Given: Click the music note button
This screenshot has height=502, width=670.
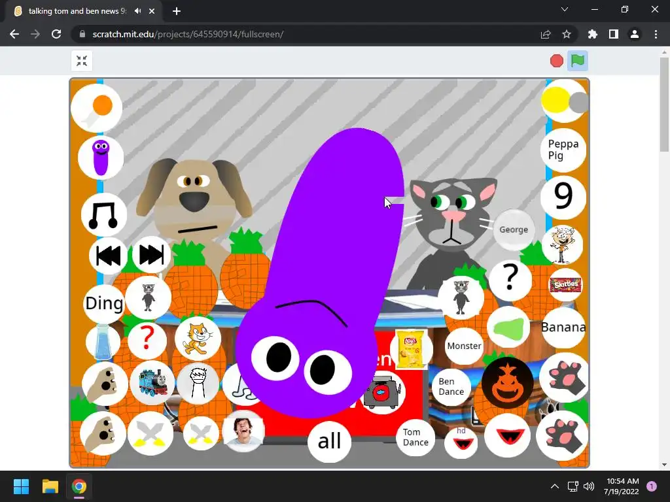Looking at the screenshot, I should (104, 215).
